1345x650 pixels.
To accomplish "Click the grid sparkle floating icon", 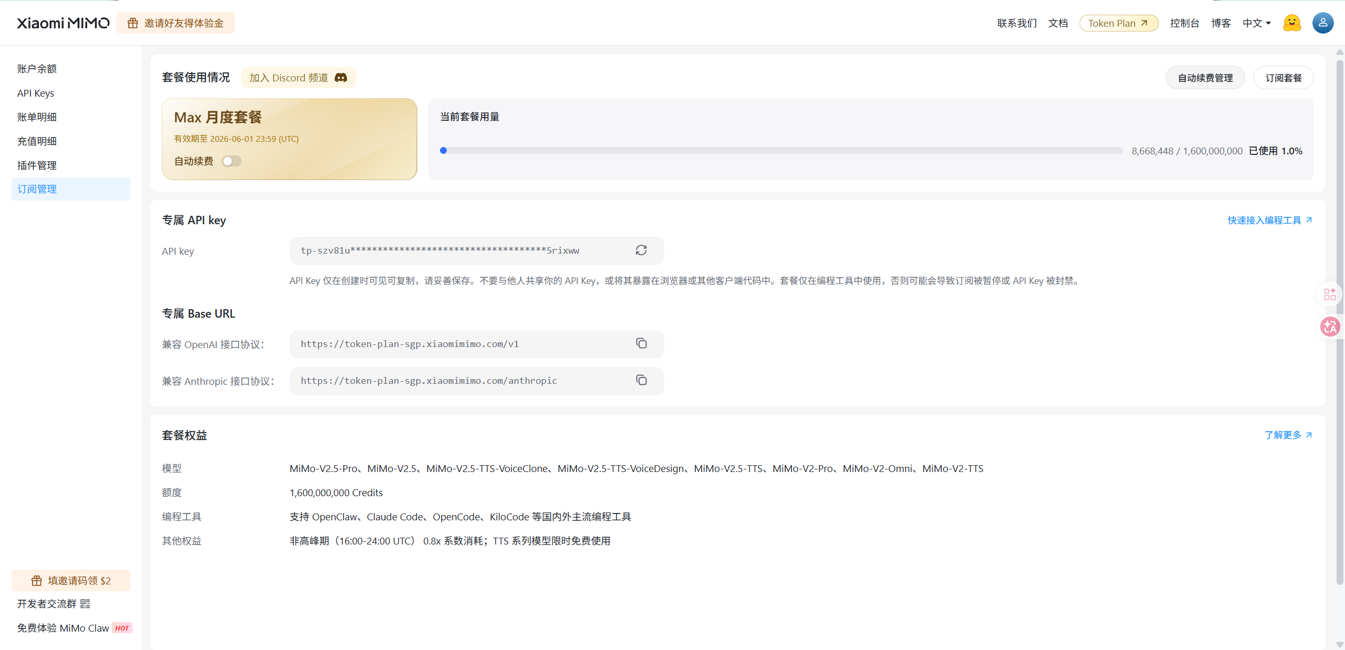I will click(x=1330, y=294).
